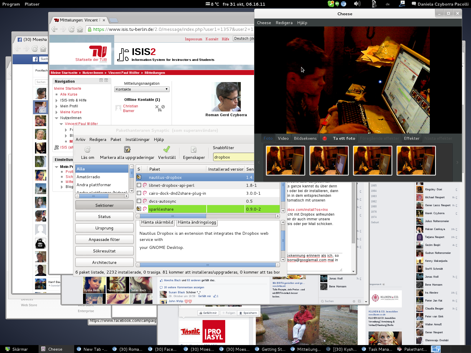This screenshot has height=353, width=471.
Task: Click the volume icon in top panel
Action: click(357, 4)
